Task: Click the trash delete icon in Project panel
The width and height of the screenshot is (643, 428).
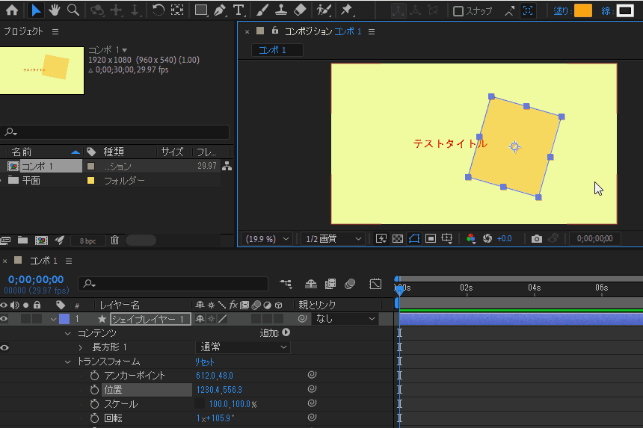Action: click(115, 240)
